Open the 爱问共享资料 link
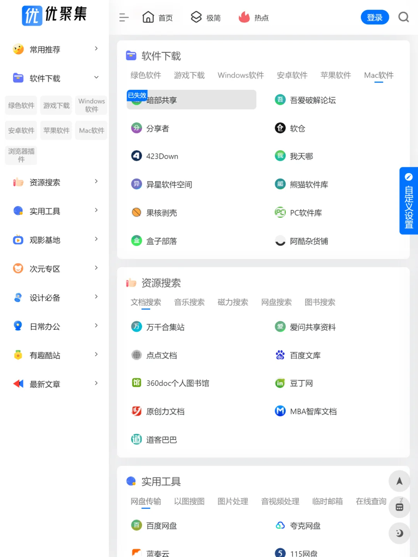 tap(313, 327)
